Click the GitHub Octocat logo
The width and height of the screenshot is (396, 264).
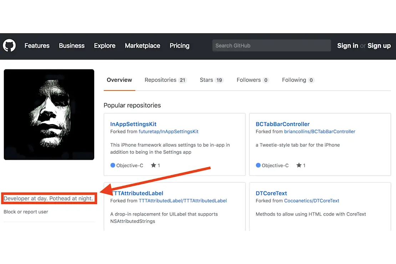click(9, 46)
